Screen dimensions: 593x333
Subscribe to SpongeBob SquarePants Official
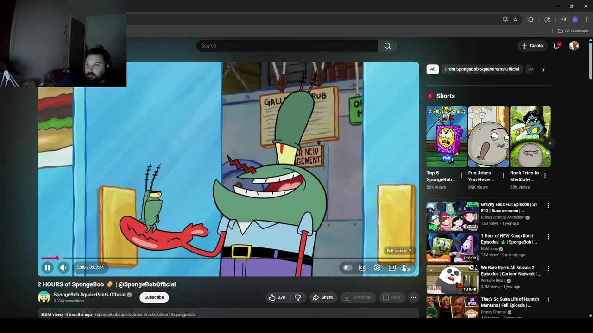pos(154,297)
